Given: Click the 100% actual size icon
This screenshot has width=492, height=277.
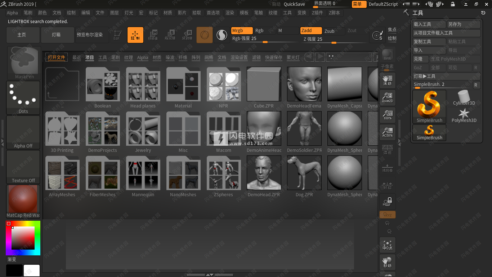Looking at the screenshot, I should 388,115.
